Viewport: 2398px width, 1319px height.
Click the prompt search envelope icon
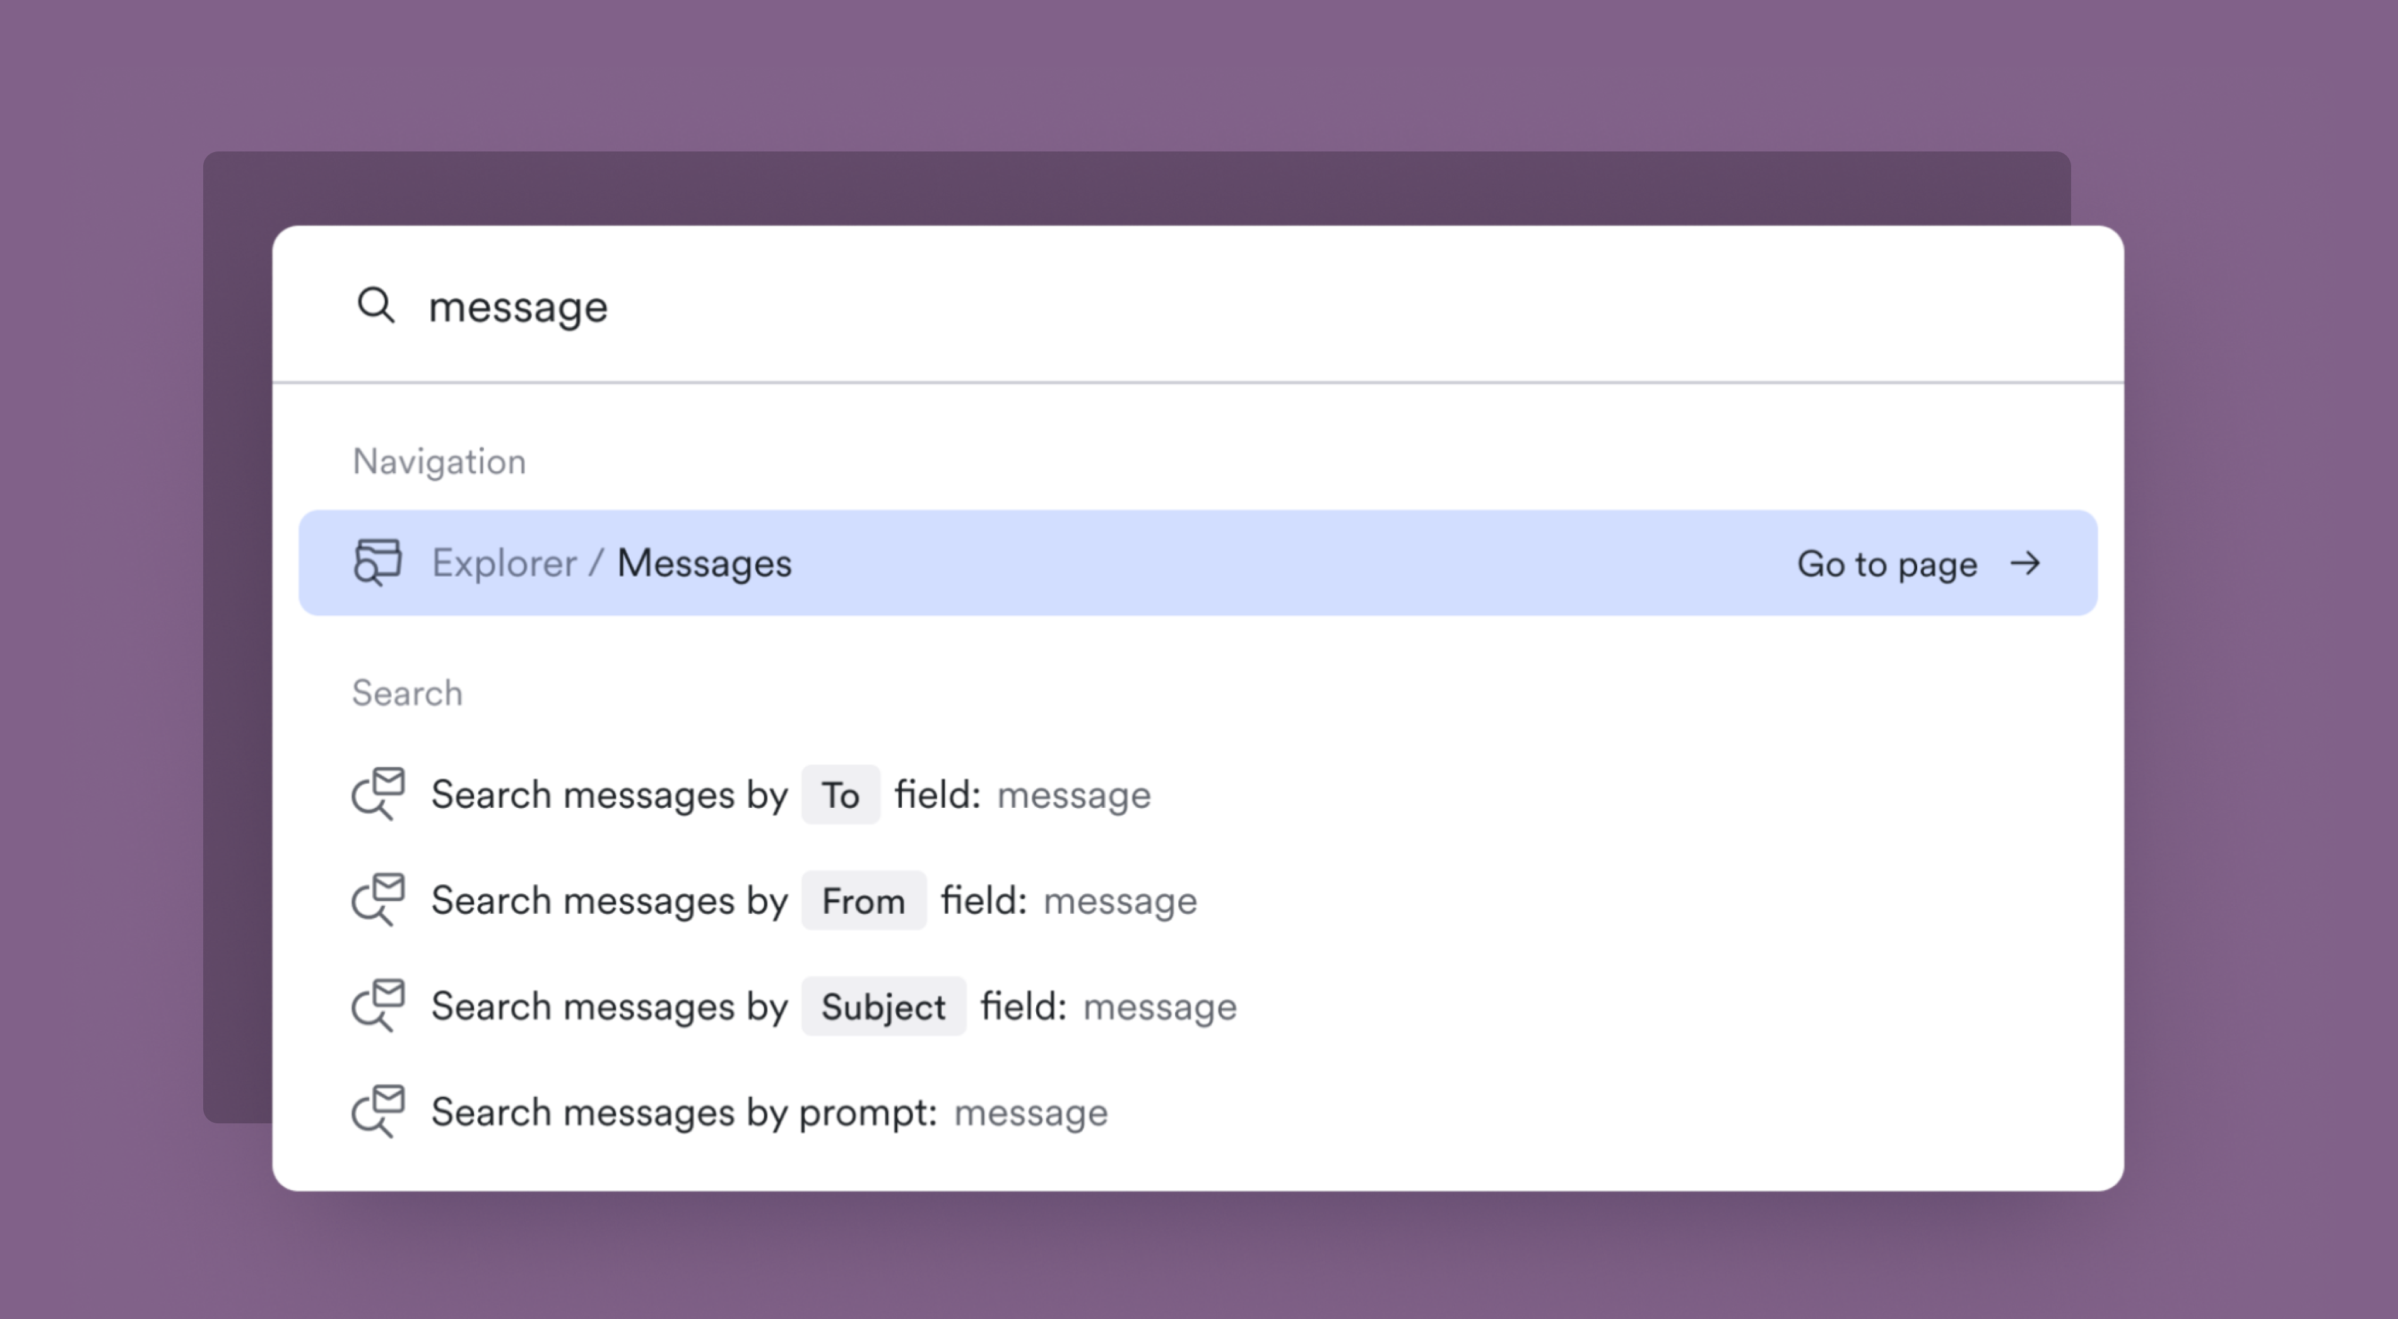pyautogui.click(x=378, y=1111)
